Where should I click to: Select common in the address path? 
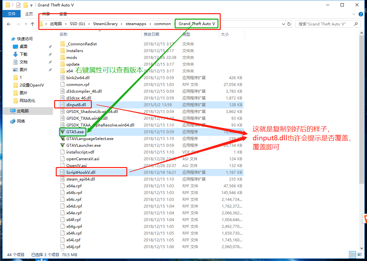point(162,24)
